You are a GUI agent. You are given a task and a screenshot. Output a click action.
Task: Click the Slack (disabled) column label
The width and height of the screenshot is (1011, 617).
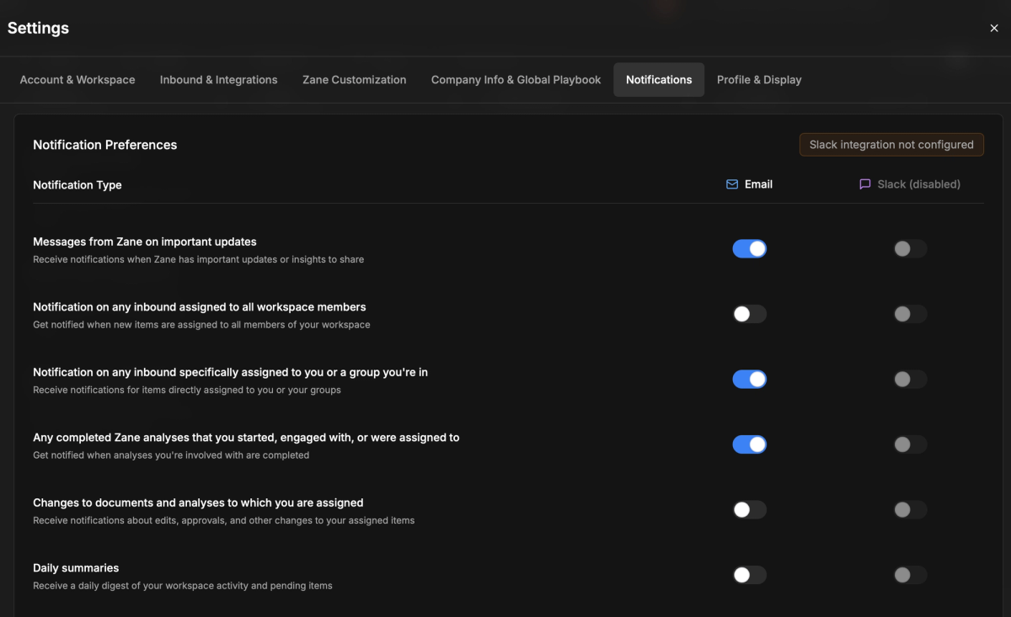click(x=919, y=184)
